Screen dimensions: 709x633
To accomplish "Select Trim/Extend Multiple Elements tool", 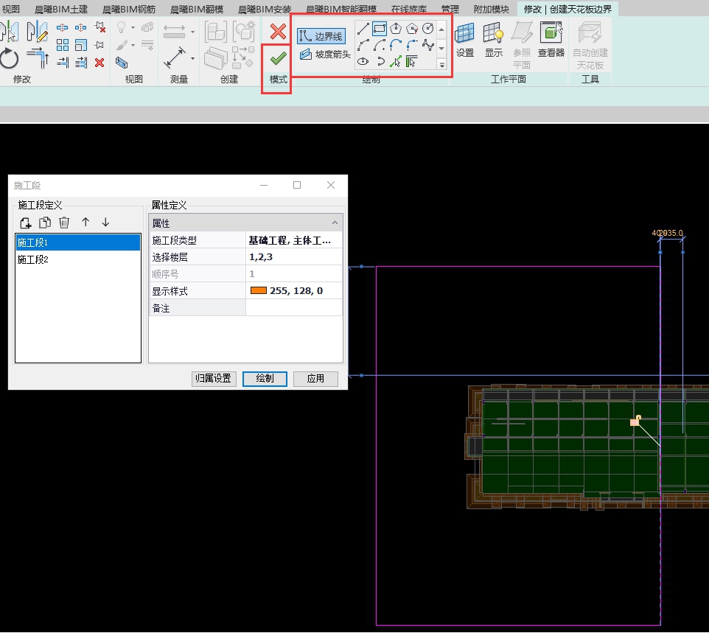I will 81,63.
